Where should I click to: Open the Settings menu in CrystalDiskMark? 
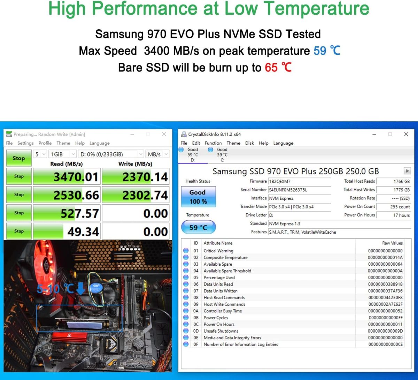(25, 143)
